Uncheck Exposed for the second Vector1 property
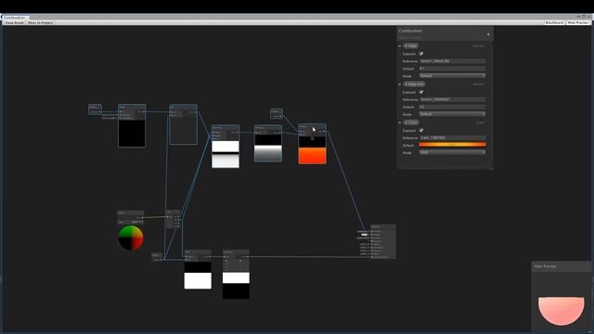Screen dimensions: 594x334 (421, 92)
